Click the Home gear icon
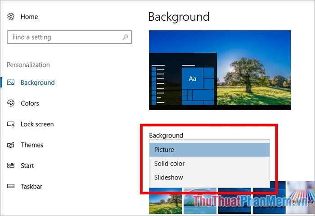The image size is (315, 216). (x=11, y=17)
